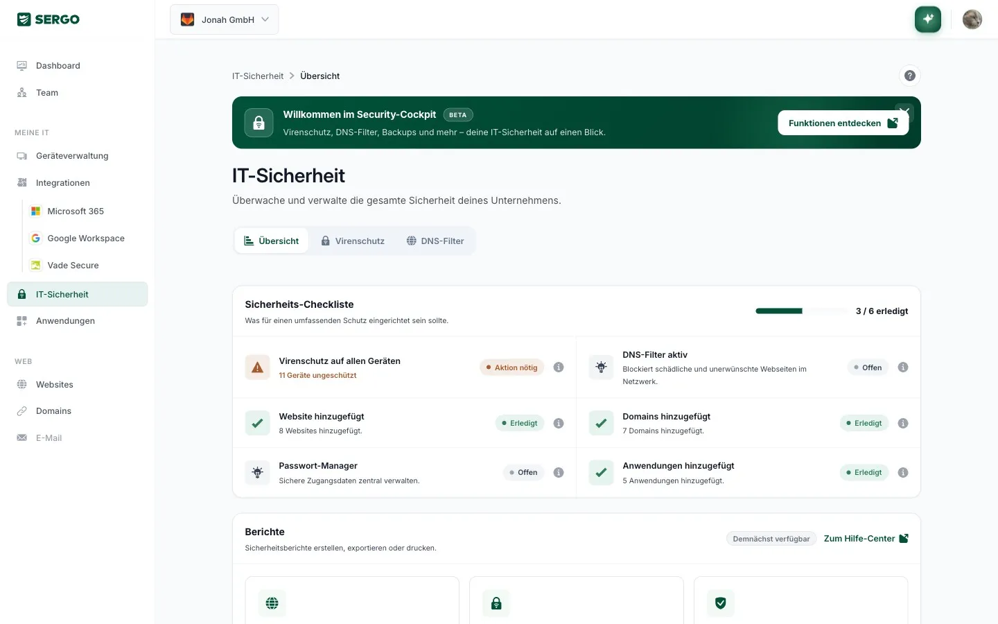The width and height of the screenshot is (998, 624).
Task: Click the banner lock icon
Action: 259,123
